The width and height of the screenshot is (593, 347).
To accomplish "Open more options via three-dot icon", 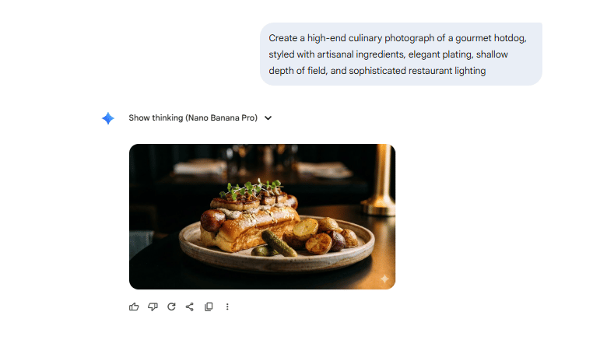I will [227, 307].
